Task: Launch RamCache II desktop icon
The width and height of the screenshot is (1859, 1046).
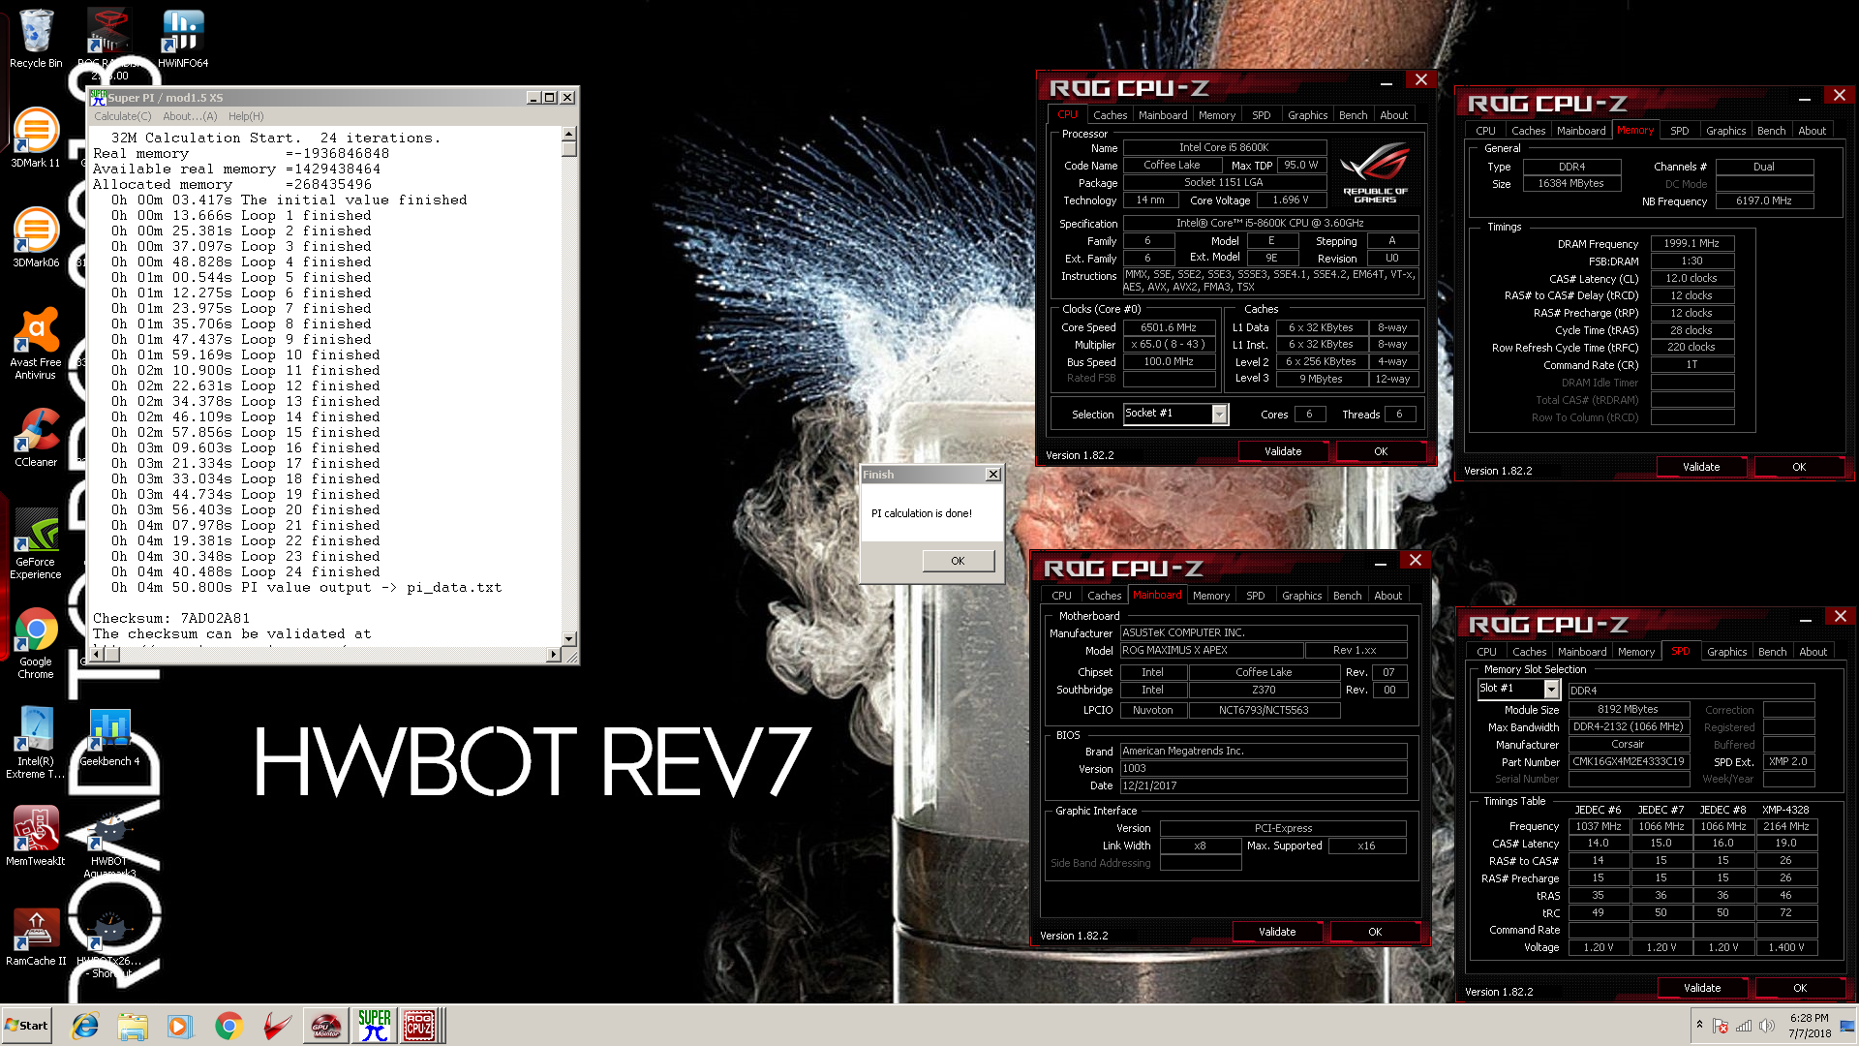Action: [36, 938]
